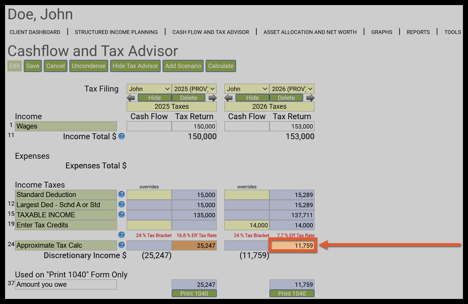
Task: Move 2026 scenario left with arrow
Action: [x=229, y=98]
